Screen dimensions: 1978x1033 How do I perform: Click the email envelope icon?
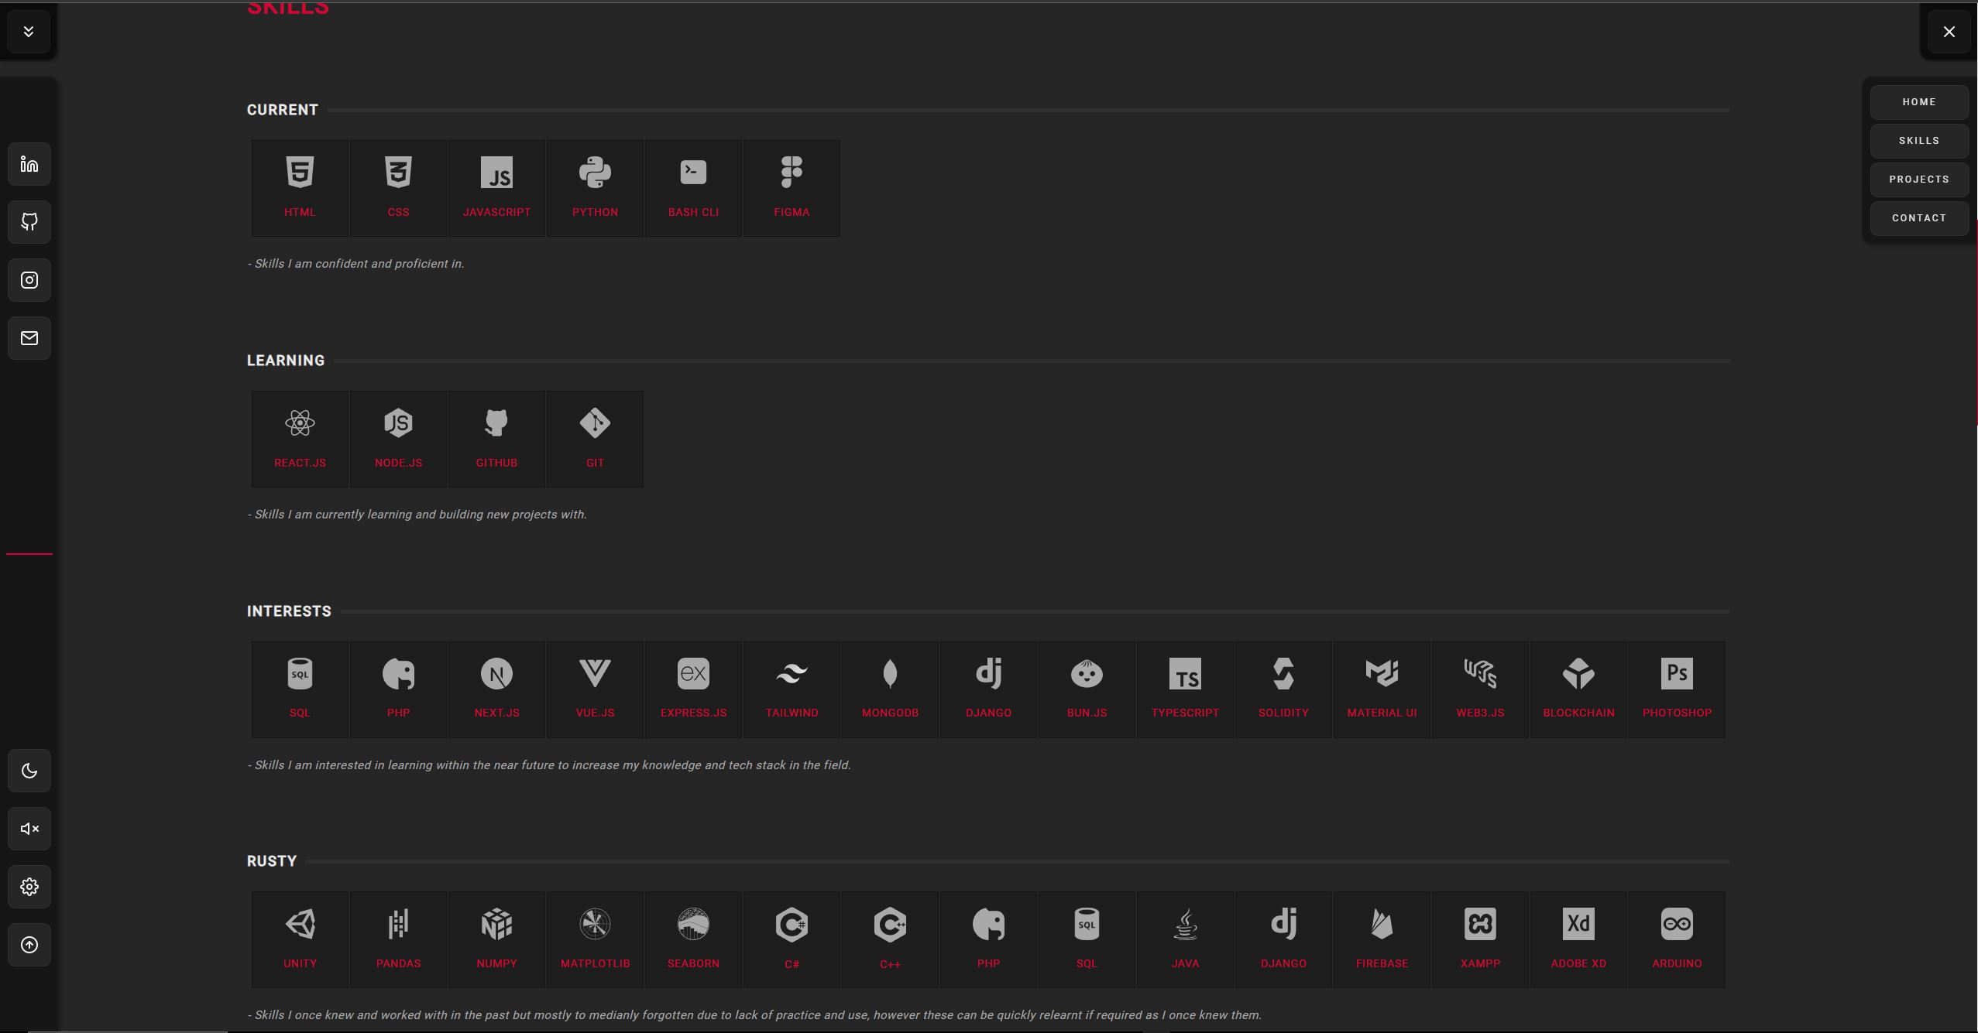coord(29,338)
